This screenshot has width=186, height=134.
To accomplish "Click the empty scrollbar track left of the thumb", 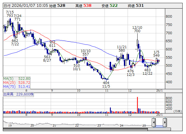I will click(x=74, y=129).
